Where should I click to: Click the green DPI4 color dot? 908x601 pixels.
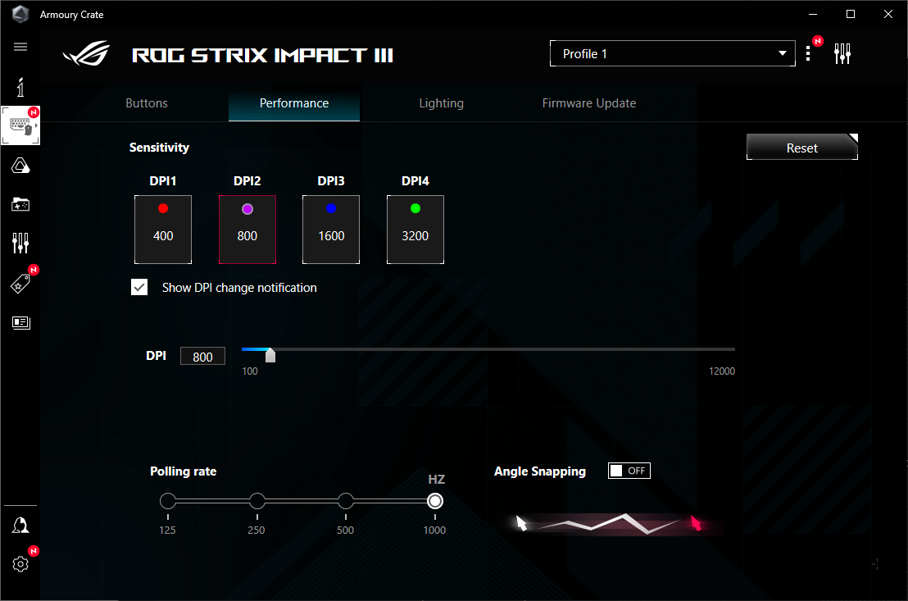415,208
